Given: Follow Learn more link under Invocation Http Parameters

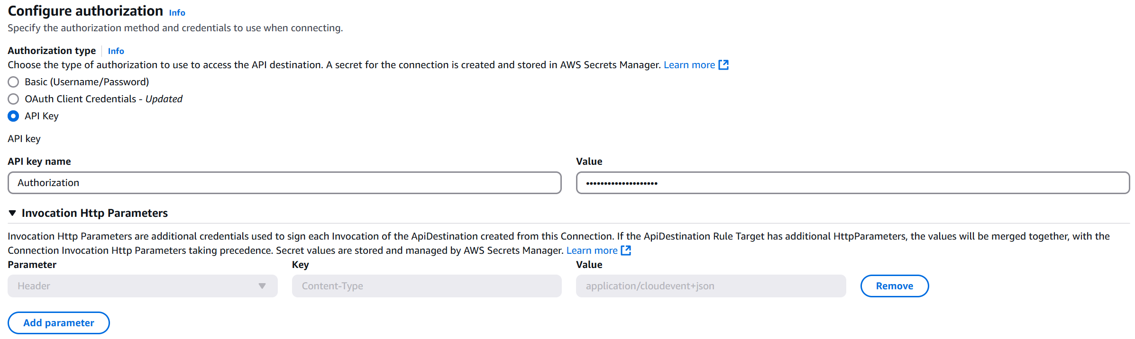Looking at the screenshot, I should 592,250.
